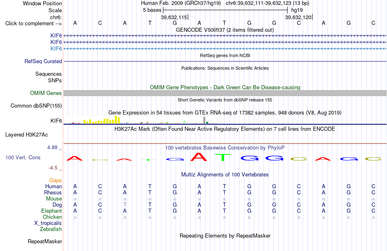This screenshot has width=387, height=251.
Task: Click the Rhesus alignment row label
Action: coord(53,192)
